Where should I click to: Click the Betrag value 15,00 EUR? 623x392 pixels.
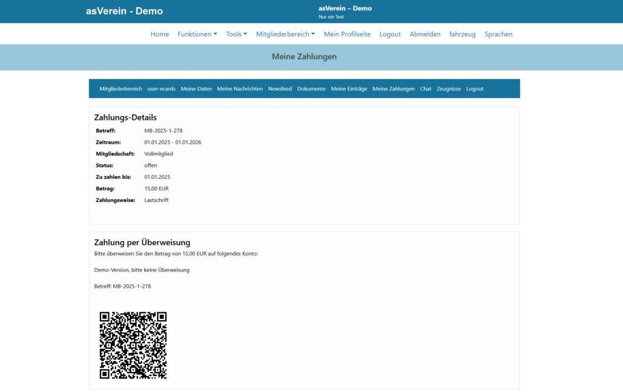pyautogui.click(x=156, y=189)
